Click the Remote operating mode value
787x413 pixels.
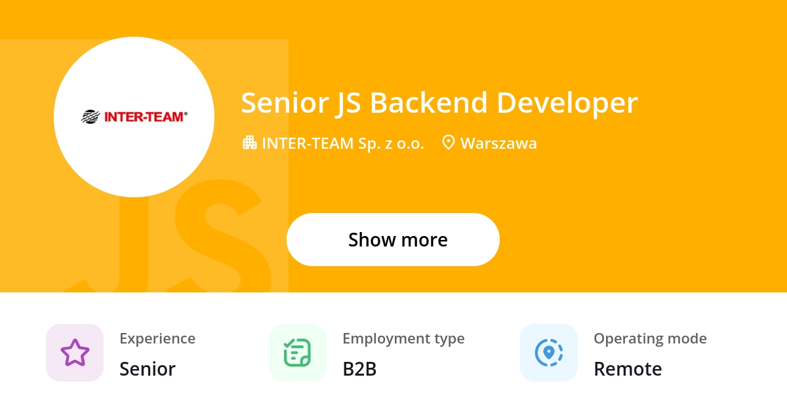[628, 369]
